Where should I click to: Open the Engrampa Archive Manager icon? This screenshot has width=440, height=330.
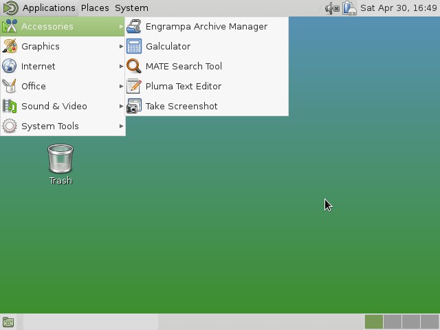[134, 26]
